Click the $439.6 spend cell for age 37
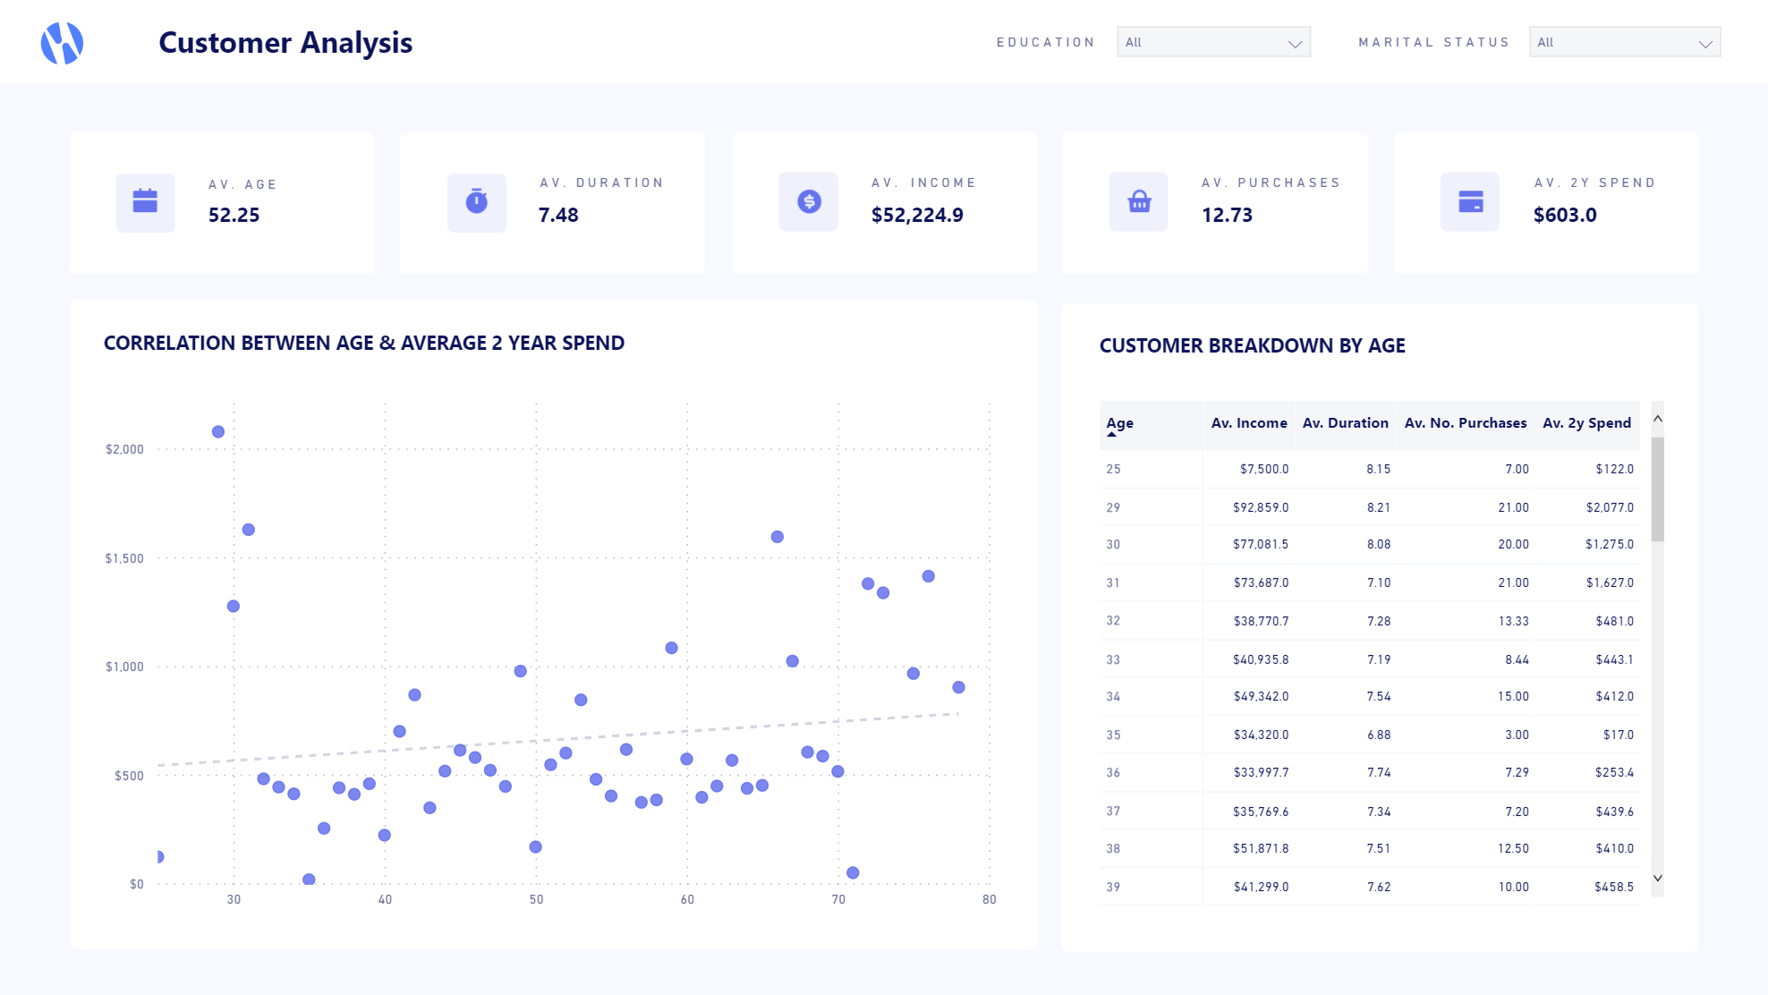Viewport: 1768px width, 995px height. point(1614,812)
